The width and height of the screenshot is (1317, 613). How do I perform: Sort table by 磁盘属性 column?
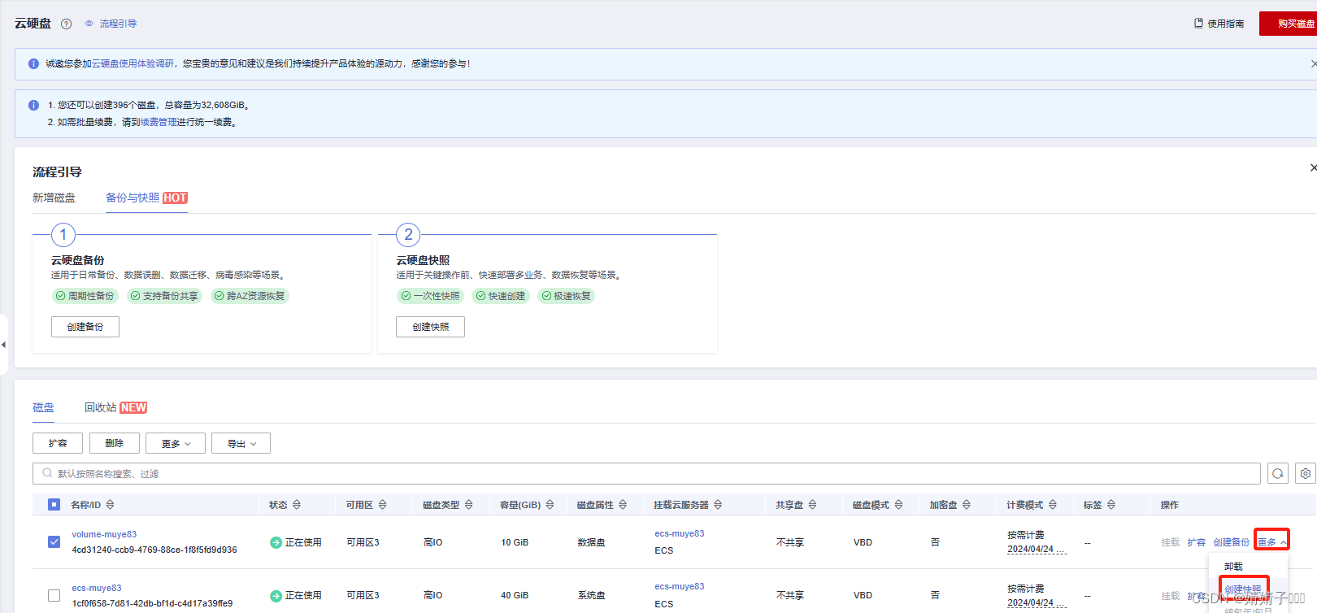[623, 505]
